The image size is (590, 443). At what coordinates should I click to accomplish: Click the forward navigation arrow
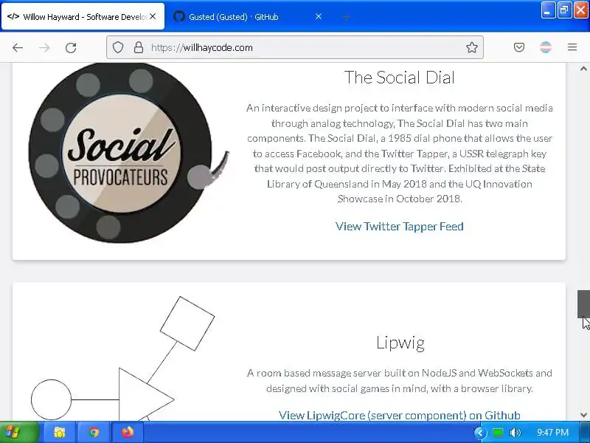[x=44, y=48]
